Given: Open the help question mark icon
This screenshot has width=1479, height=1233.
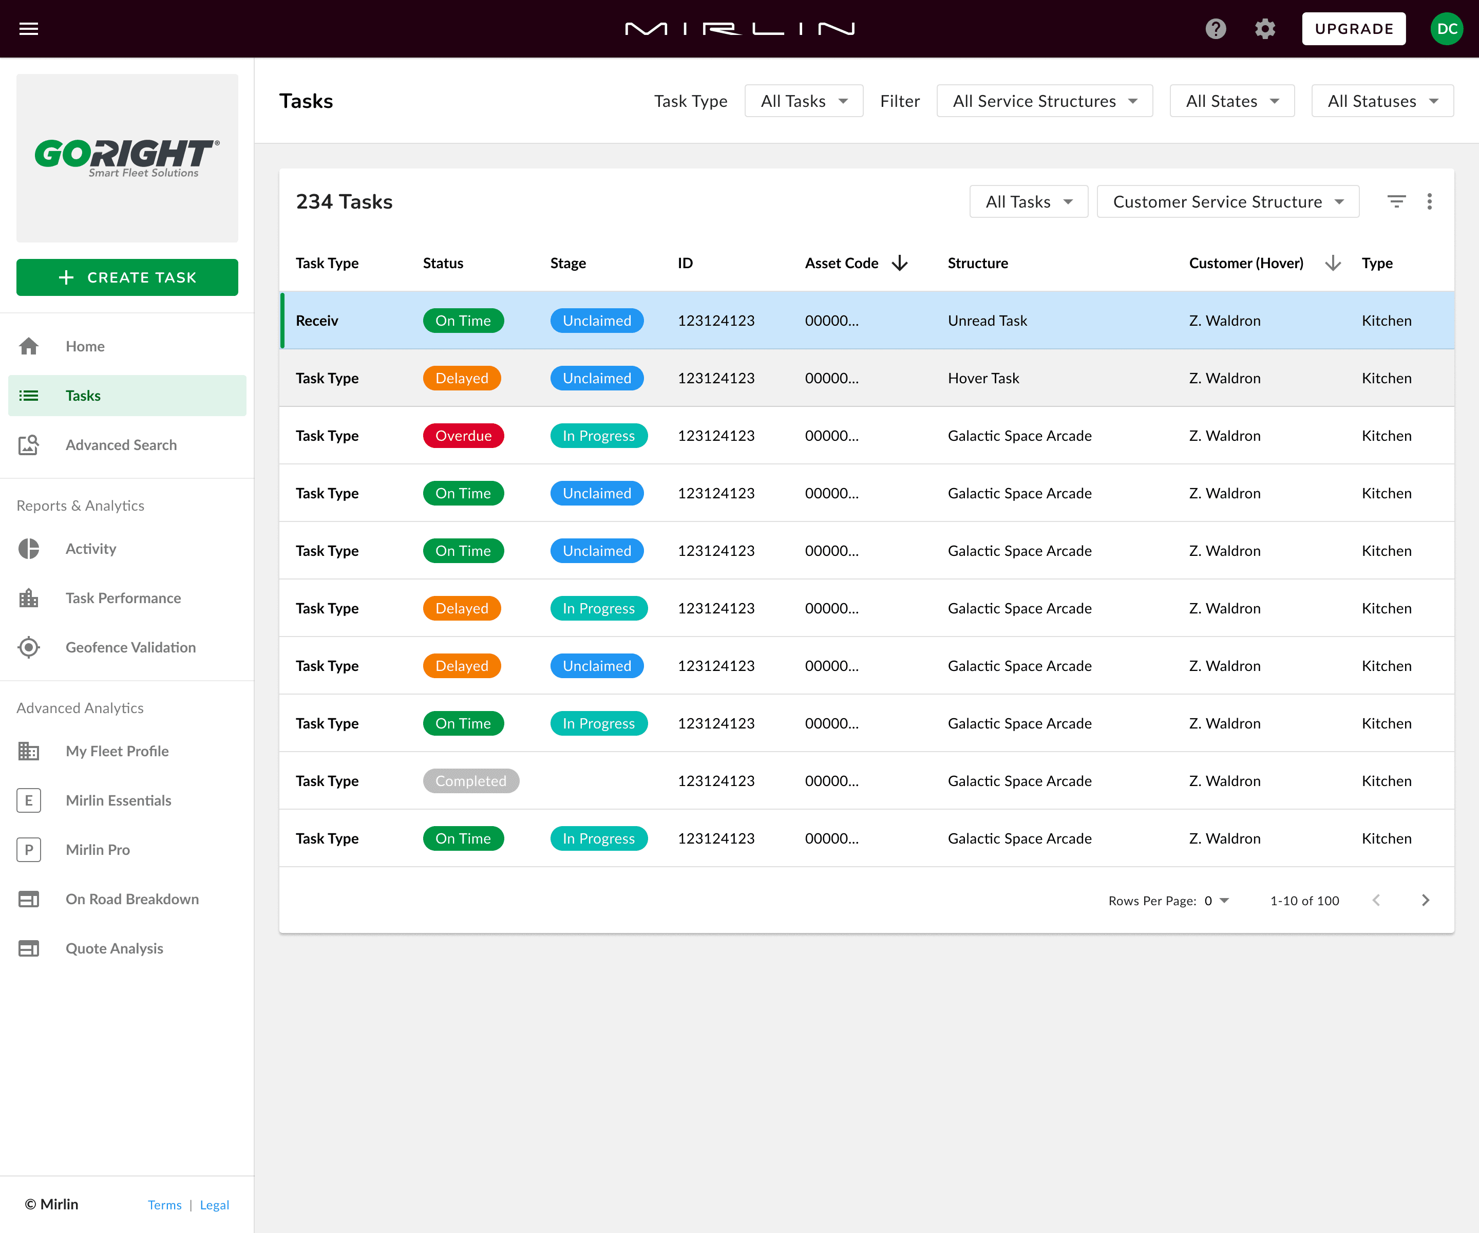Looking at the screenshot, I should 1216,29.
